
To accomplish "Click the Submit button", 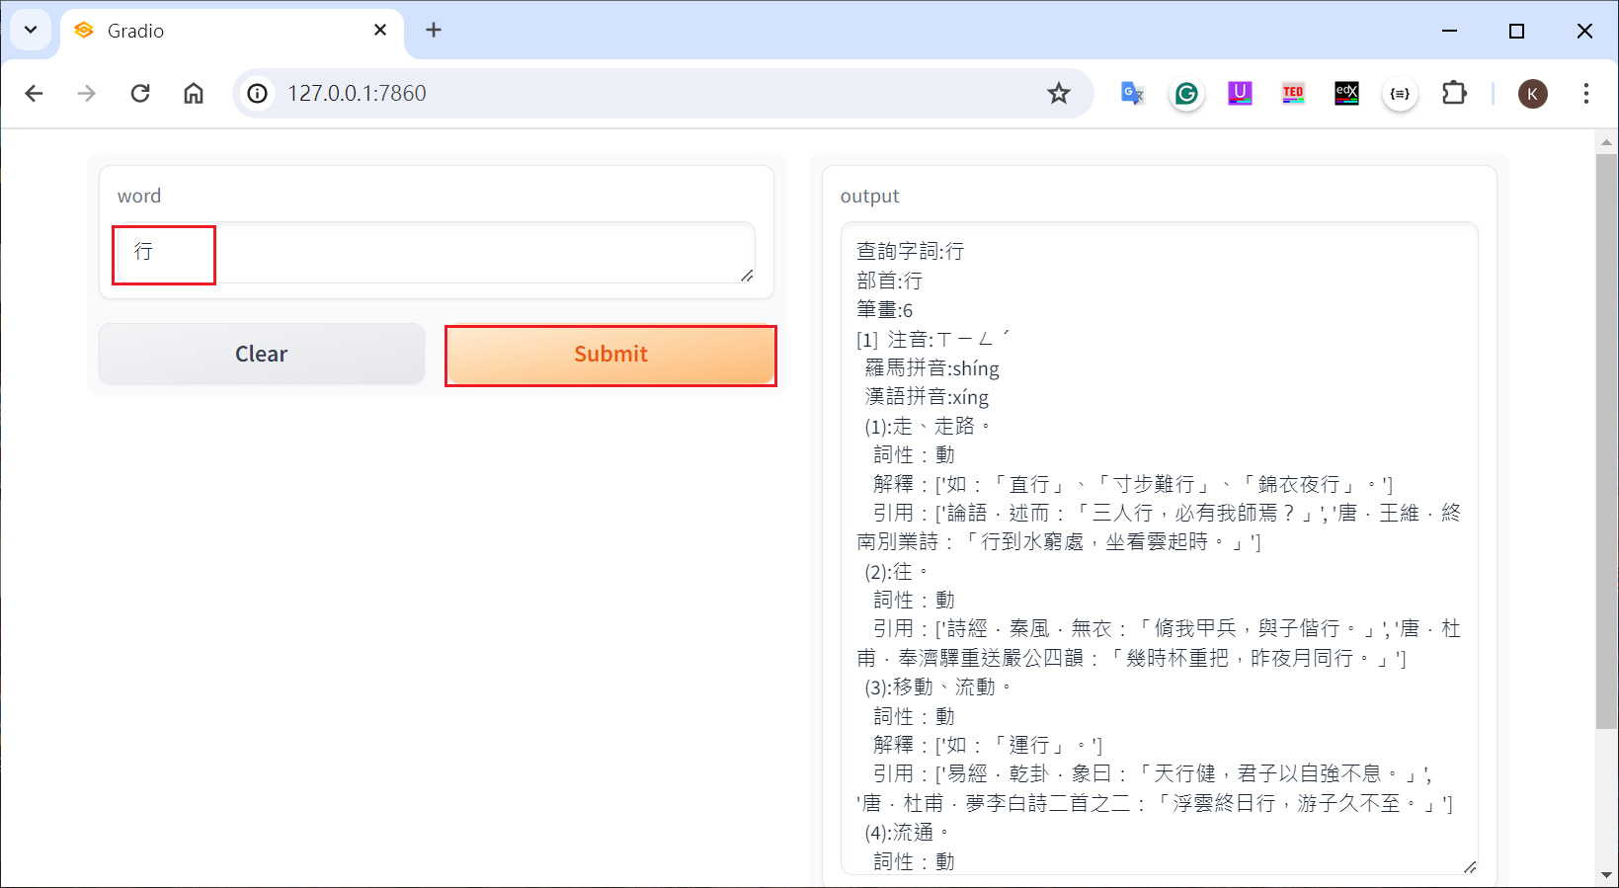I will click(610, 355).
